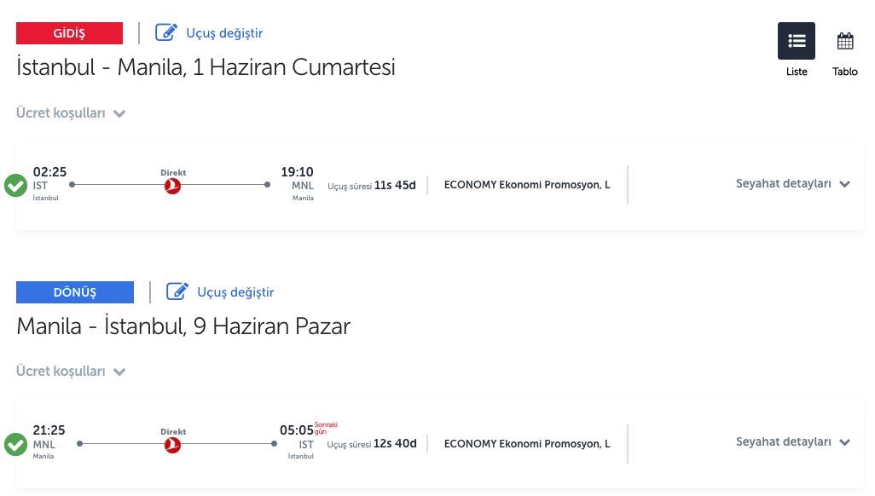Toggle green checkmark on IST-MNL flight

(x=15, y=186)
